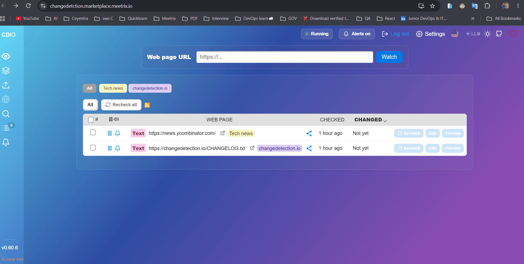This screenshot has width=524, height=264.
Task: Sort by WEB PAGE column
Action: coord(219,120)
